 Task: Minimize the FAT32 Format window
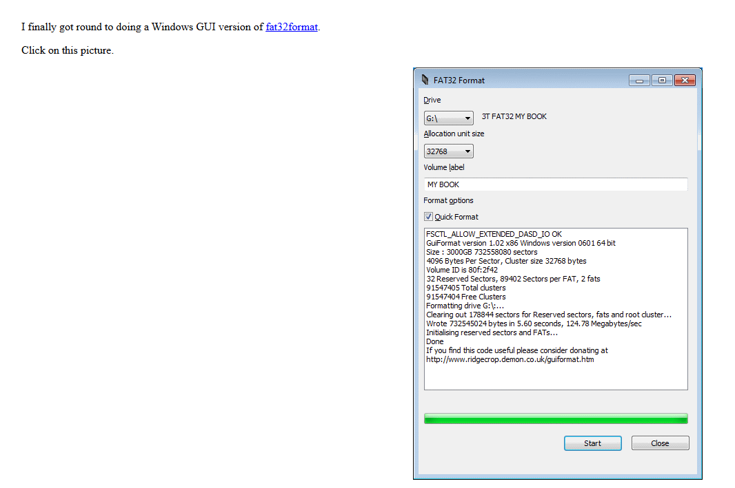point(639,81)
